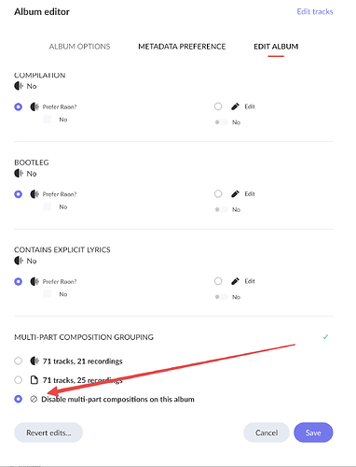Select the Prefer Roon radio button under Bootleg
Screen dimensions: 356x467
coord(19,194)
